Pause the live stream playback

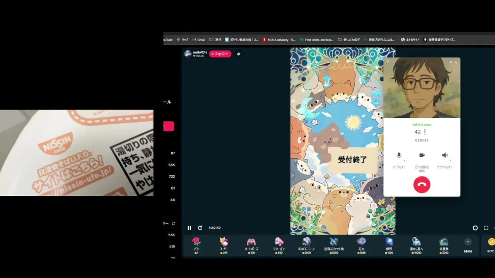click(x=189, y=228)
